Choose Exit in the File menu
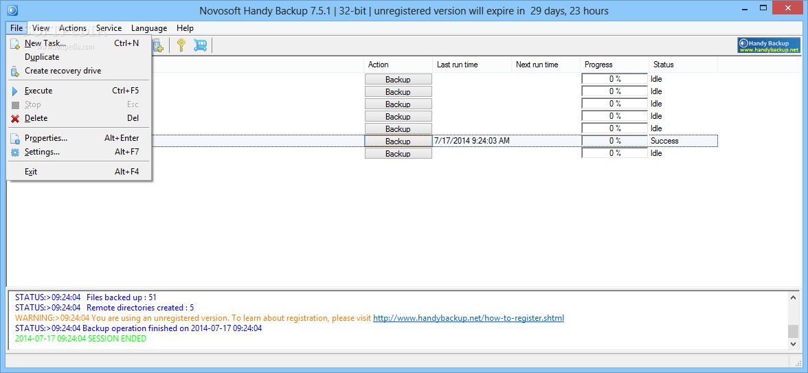 click(79, 172)
